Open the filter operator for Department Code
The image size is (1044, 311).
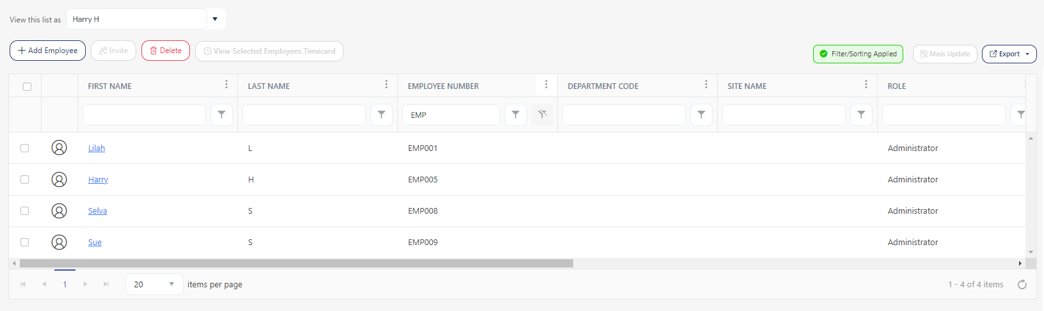tap(701, 115)
